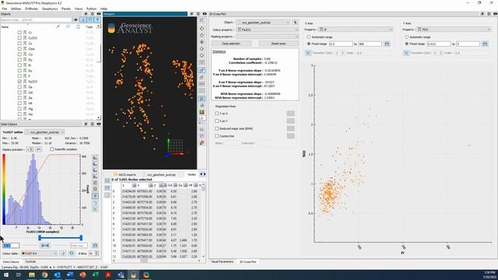Click the Y axis fixed range maximum field
Image resolution: width=498 pixels, height=280 pixels.
[468, 44]
